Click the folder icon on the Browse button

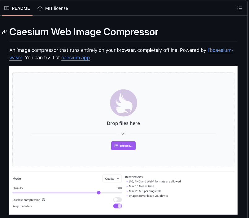tap(116, 146)
